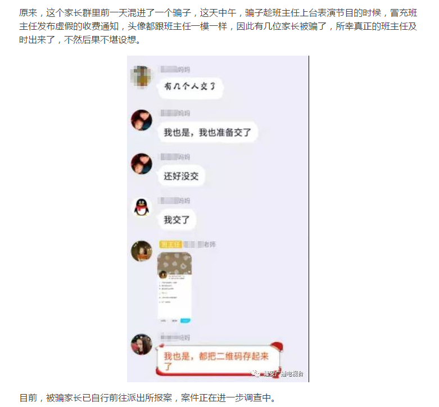Click the red festive '都把二维码存起来了' bubble
439x407 pixels.
(x=219, y=360)
